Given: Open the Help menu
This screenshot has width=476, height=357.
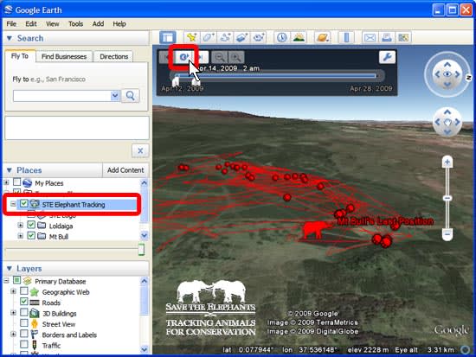Looking at the screenshot, I should pos(119,23).
